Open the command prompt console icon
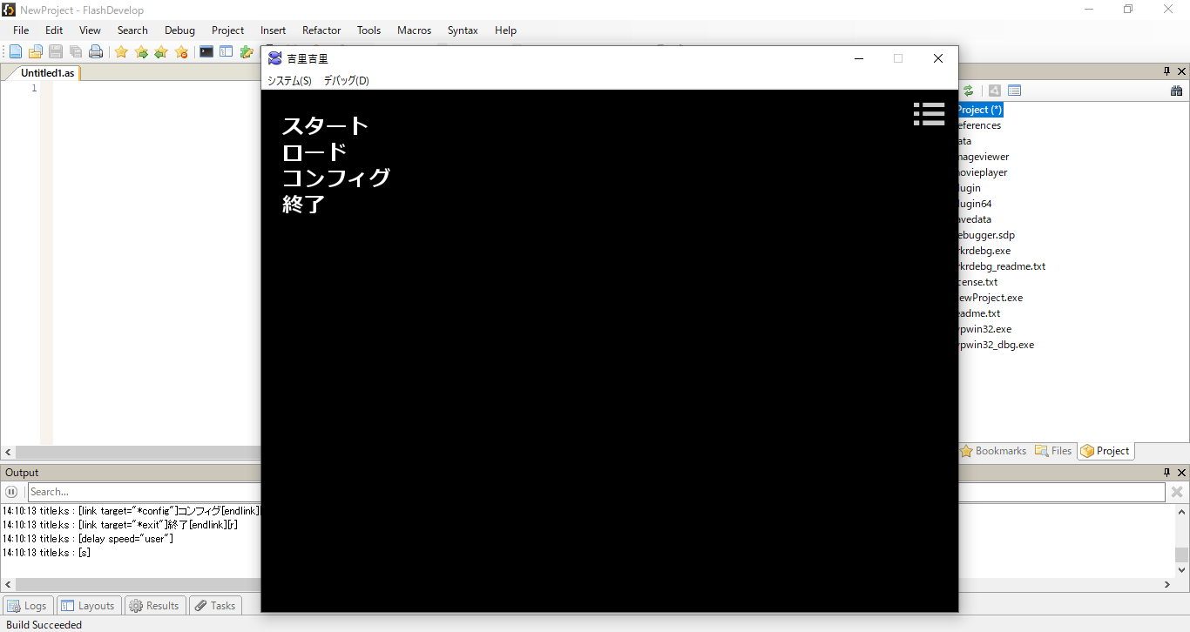Image resolution: width=1190 pixels, height=632 pixels. pyautogui.click(x=206, y=52)
